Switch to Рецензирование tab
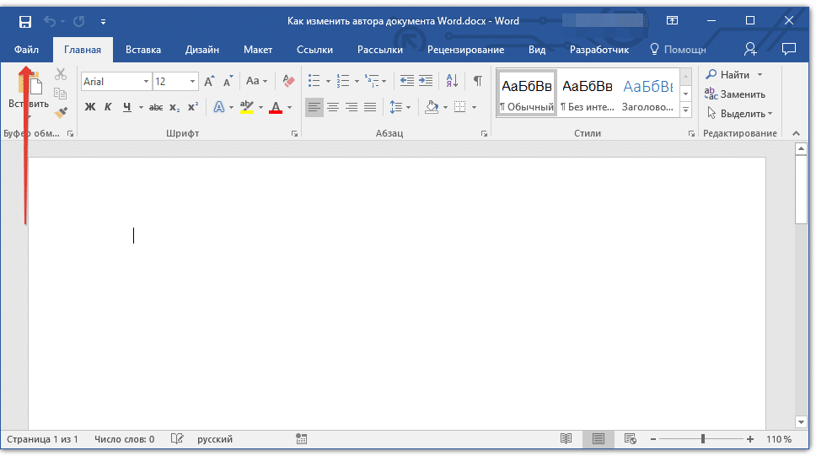This screenshot has width=816, height=456. (x=466, y=50)
